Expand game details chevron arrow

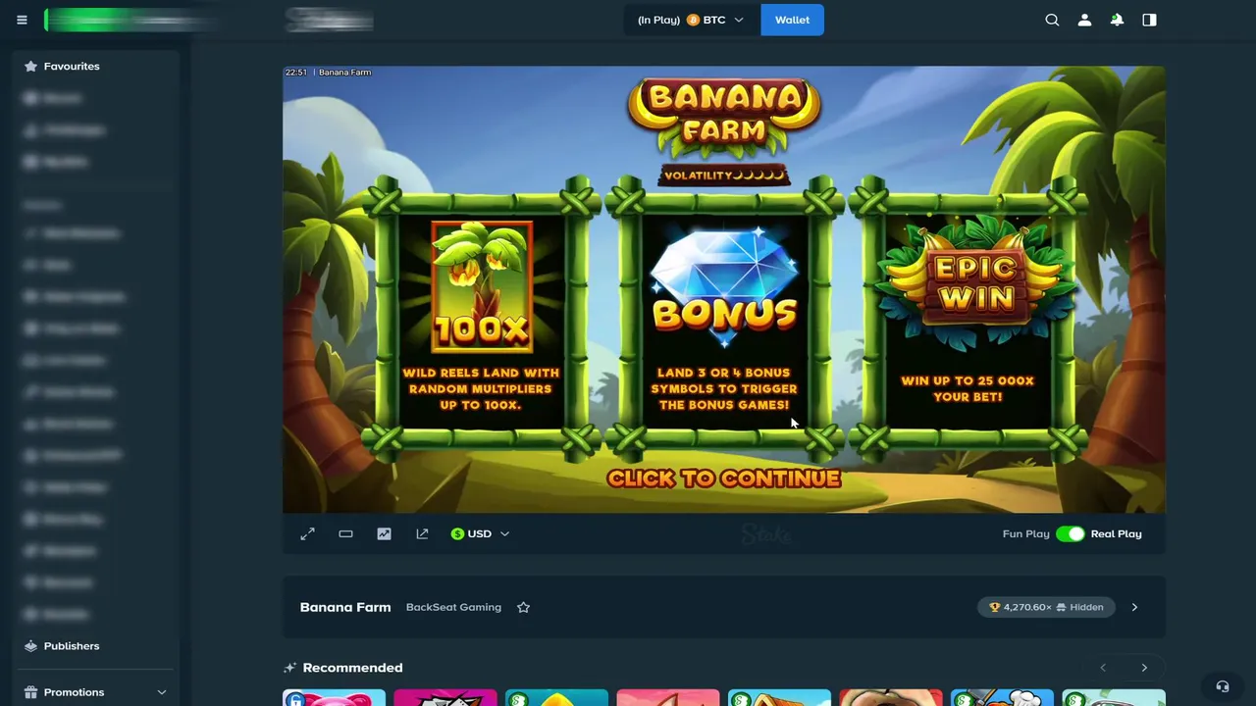coord(1134,607)
